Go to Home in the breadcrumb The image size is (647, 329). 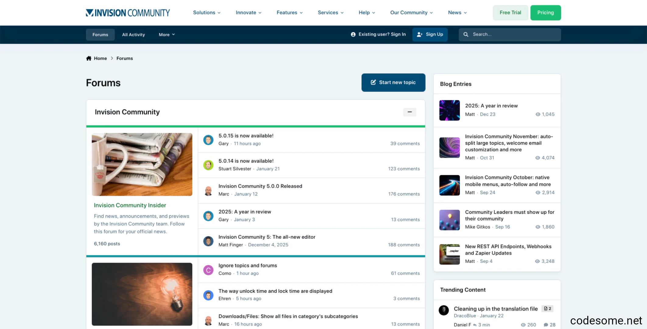100,58
